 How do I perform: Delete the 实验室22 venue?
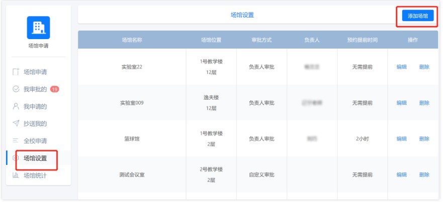(424, 67)
